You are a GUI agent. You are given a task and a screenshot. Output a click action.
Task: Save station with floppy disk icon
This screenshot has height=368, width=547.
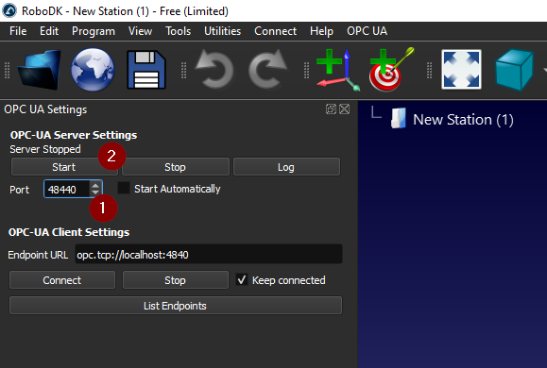coord(146,70)
